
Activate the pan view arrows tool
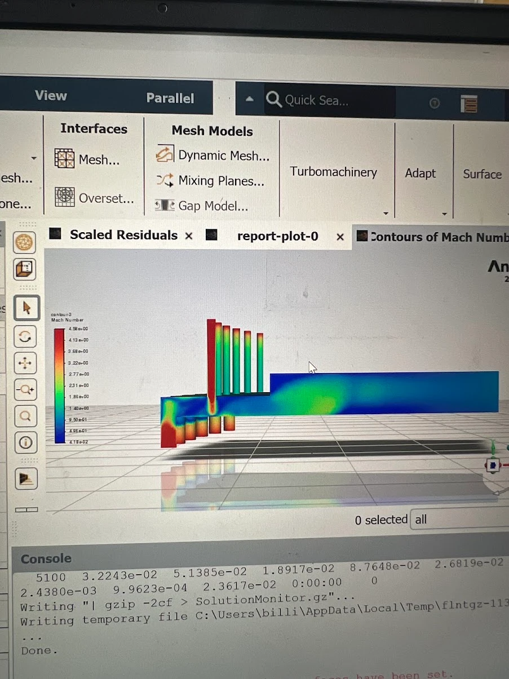pos(25,363)
